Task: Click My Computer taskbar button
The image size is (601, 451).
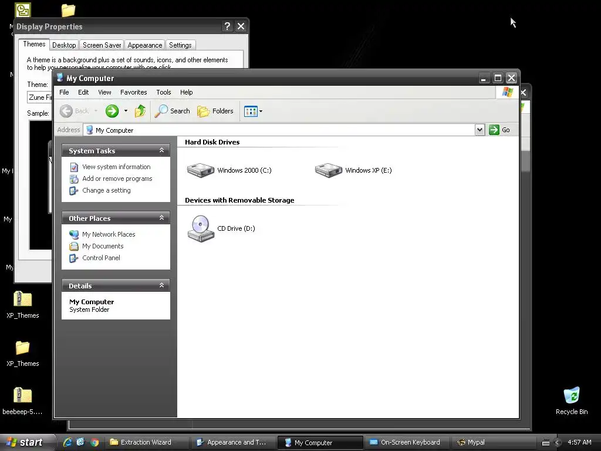Action: coord(320,442)
